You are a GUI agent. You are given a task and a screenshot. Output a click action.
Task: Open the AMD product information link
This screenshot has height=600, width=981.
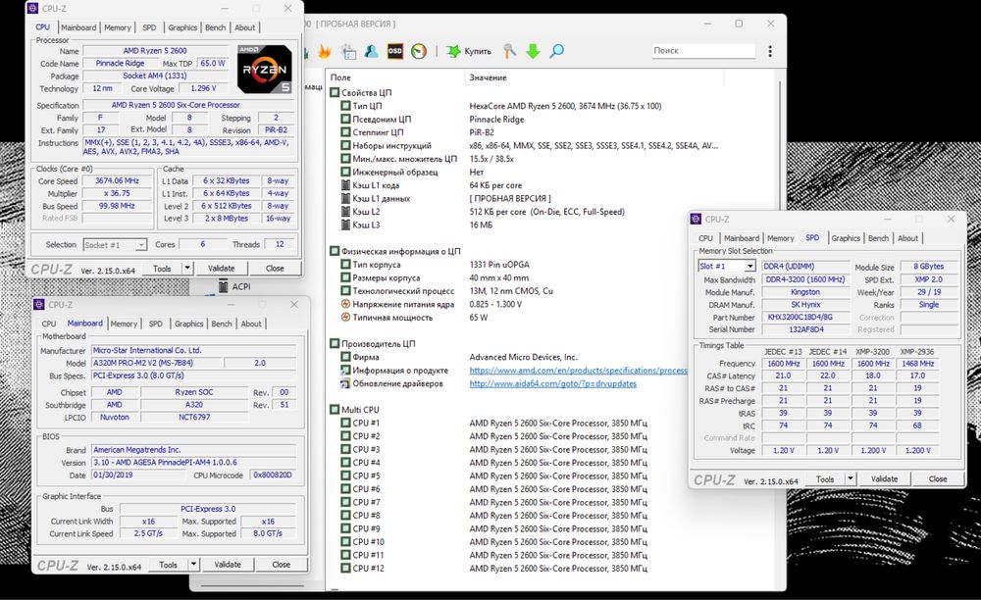pos(578,371)
